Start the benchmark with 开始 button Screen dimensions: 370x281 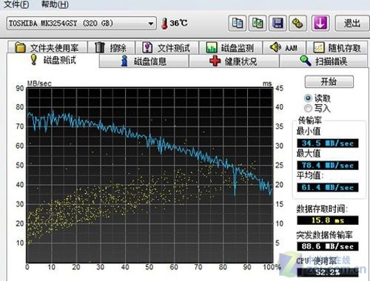[329, 81]
